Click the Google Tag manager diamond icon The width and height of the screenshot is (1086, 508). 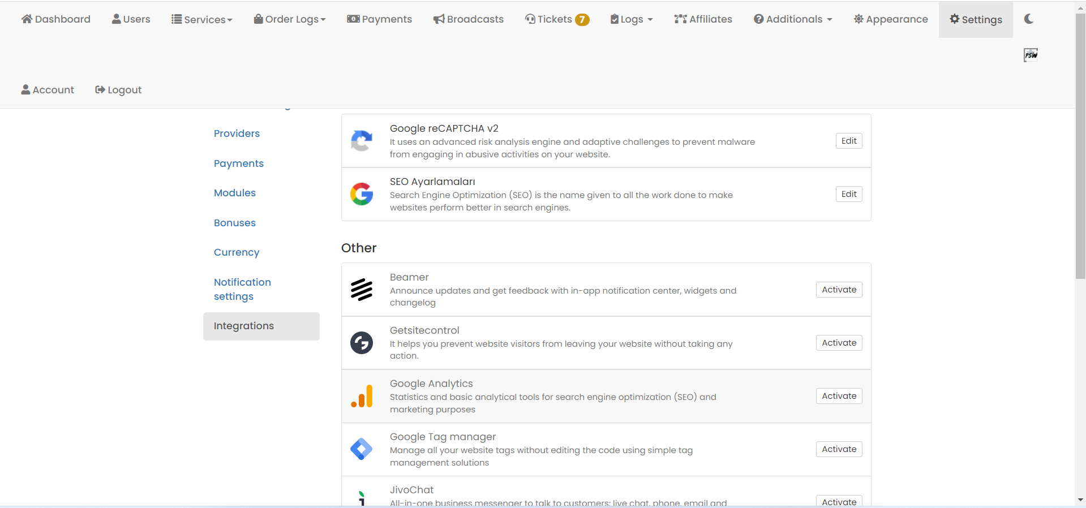(362, 449)
